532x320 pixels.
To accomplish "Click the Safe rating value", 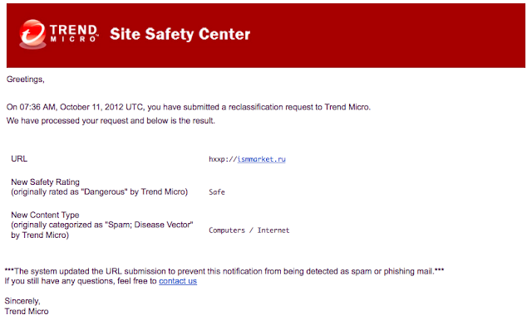I will coord(217,192).
